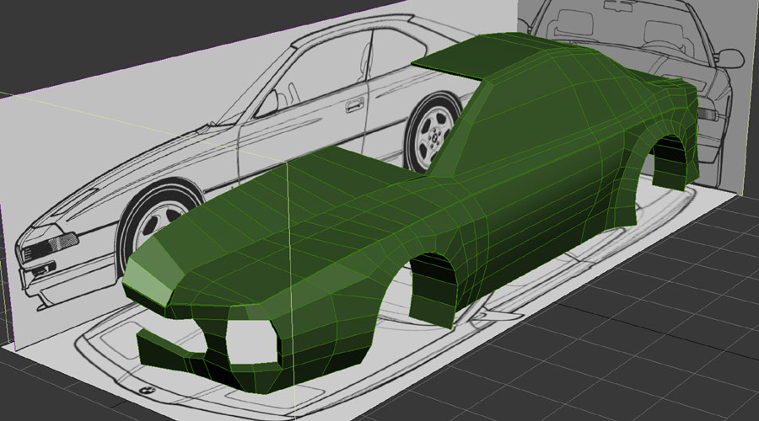Image resolution: width=759 pixels, height=421 pixels.
Task: Click the door handle in the side blueprint
Action: pos(355,105)
